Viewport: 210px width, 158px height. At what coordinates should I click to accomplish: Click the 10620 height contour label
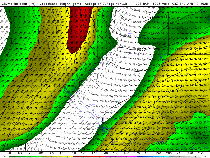(x=162, y=143)
